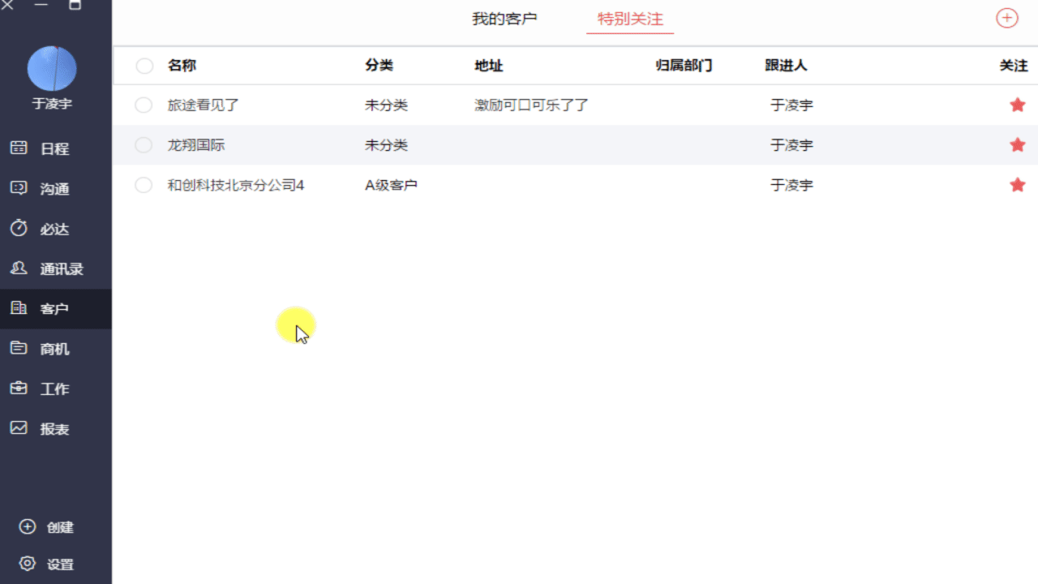Viewport: 1038px width, 584px height.
Task: Open the 沟通 chat icon
Action: [x=19, y=188]
